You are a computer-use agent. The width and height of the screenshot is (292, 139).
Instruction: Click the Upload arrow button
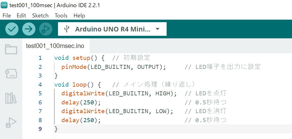pyautogui.click(x=29, y=29)
